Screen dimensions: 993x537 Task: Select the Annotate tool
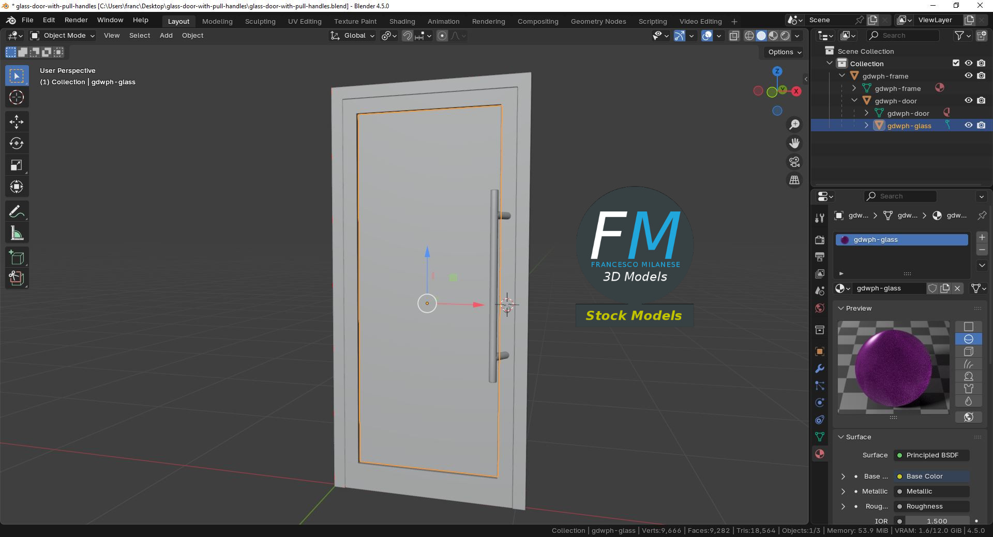pos(17,212)
